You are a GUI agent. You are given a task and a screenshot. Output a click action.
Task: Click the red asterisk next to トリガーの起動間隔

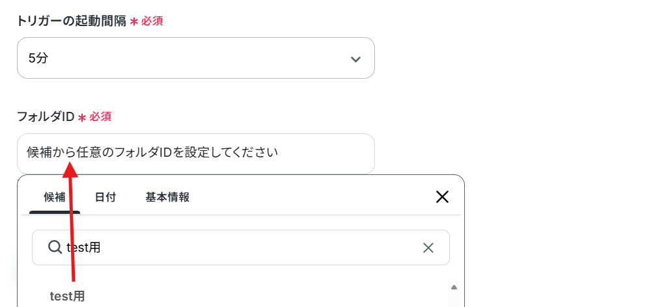[x=134, y=21]
